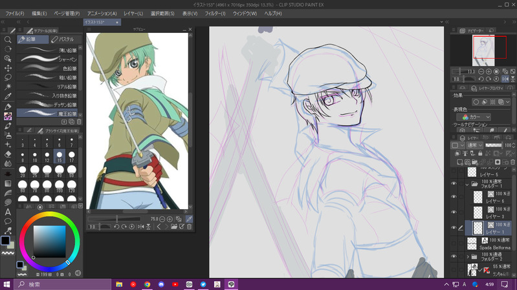The width and height of the screenshot is (517, 290).
Task: Zoom in on the Navigator panel
Action: tap(489, 72)
